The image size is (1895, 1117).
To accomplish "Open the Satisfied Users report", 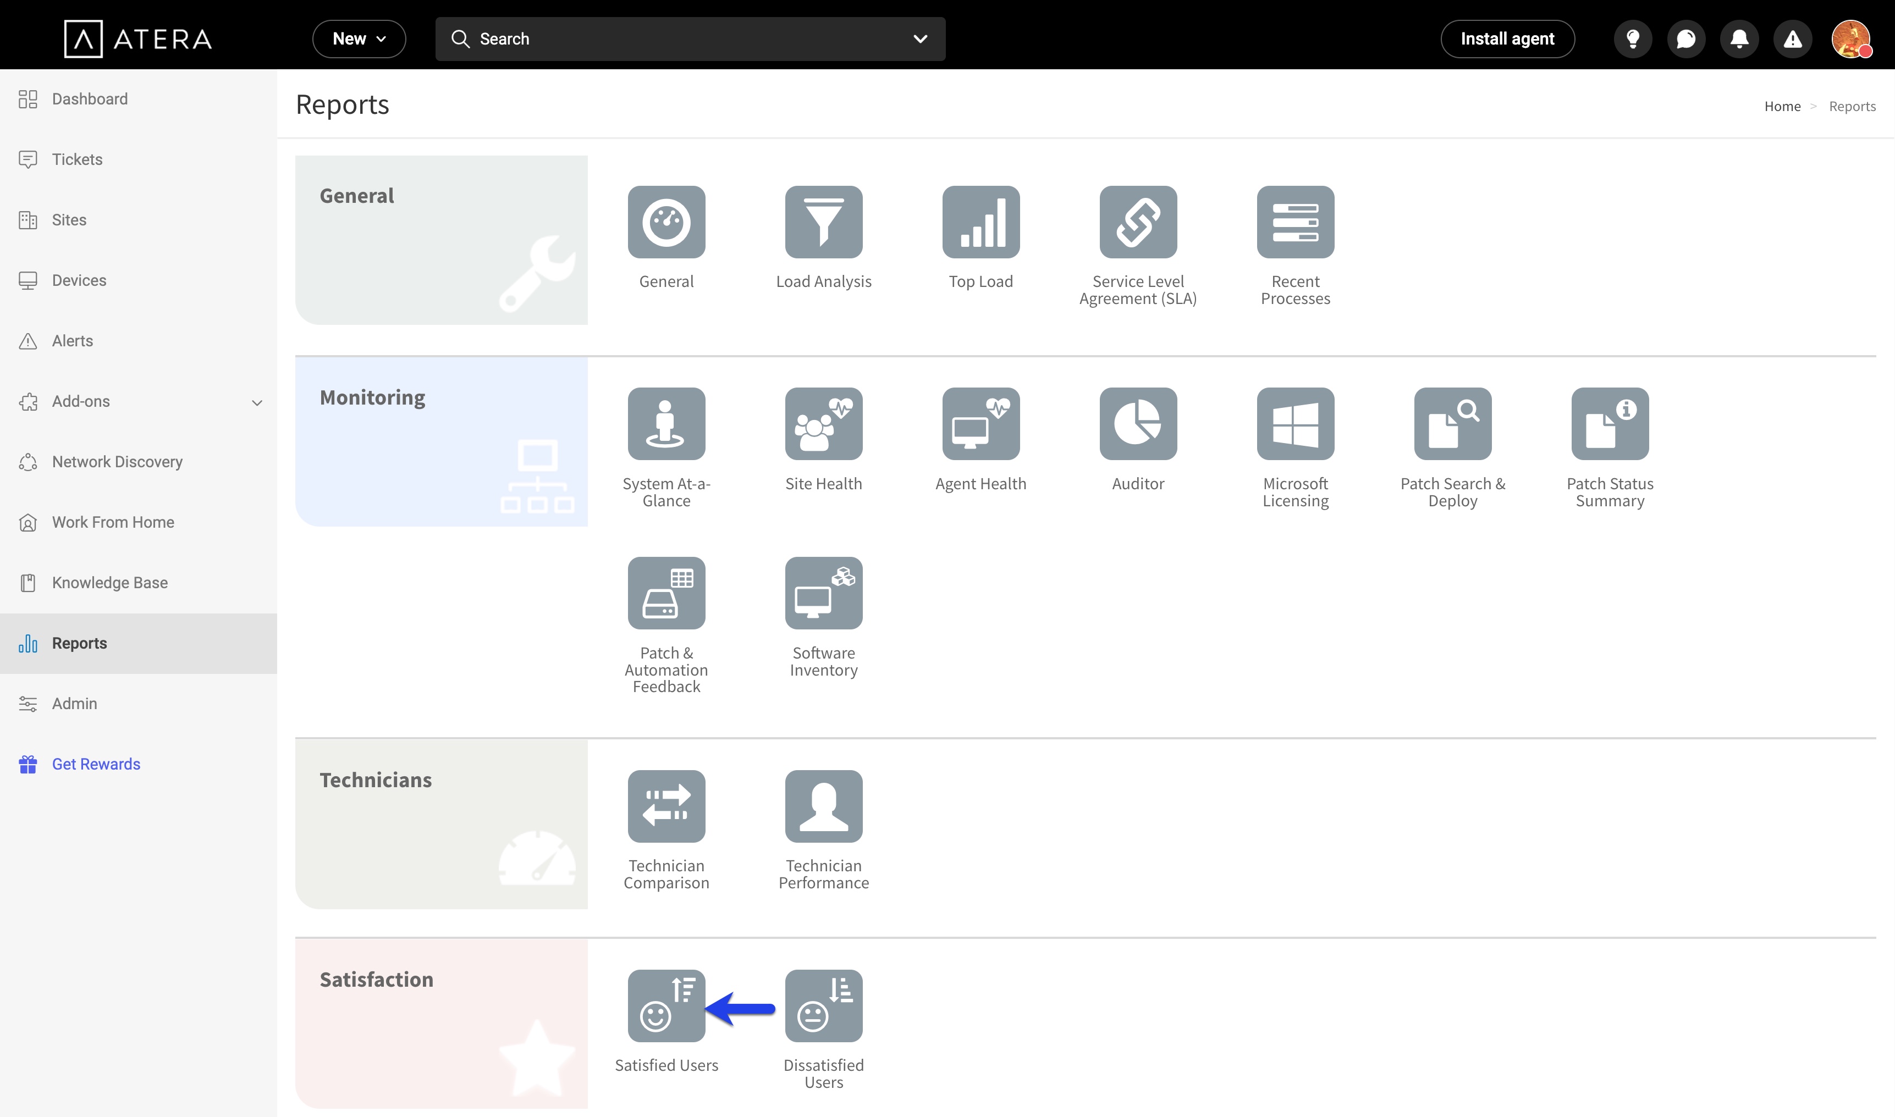I will click(x=665, y=1005).
